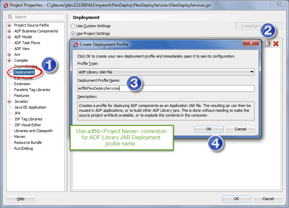289x208 pixels.
Task: Select Deployment in the tree
Action: pos(24,72)
